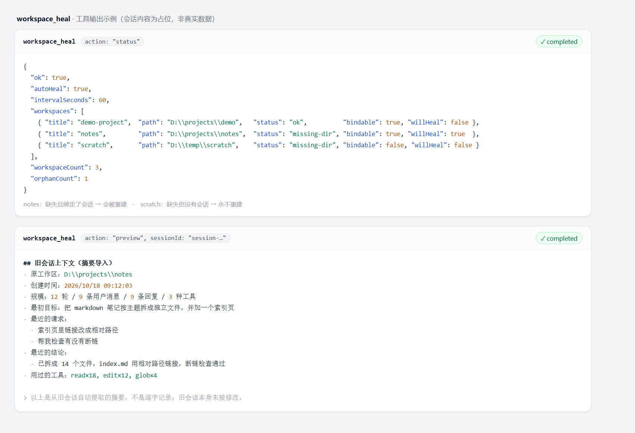Click the "demo-project" title value
Image resolution: width=635 pixels, height=433 pixels.
(102, 123)
